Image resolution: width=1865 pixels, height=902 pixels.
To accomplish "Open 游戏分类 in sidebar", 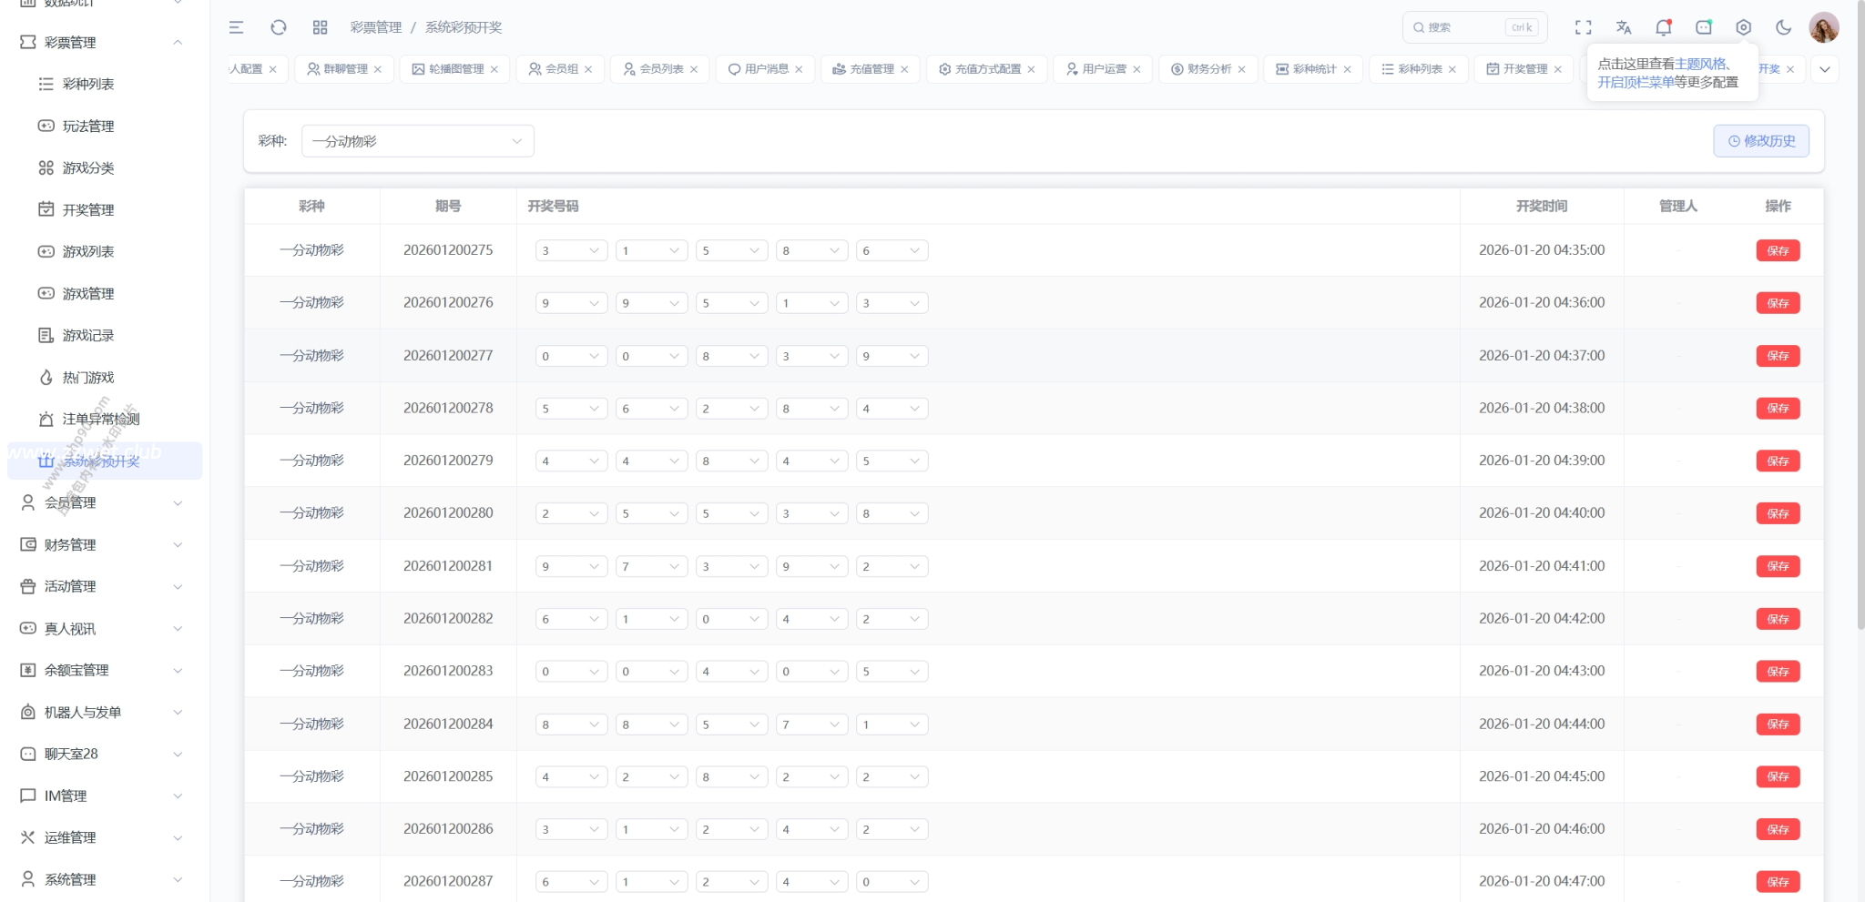I will (x=105, y=167).
